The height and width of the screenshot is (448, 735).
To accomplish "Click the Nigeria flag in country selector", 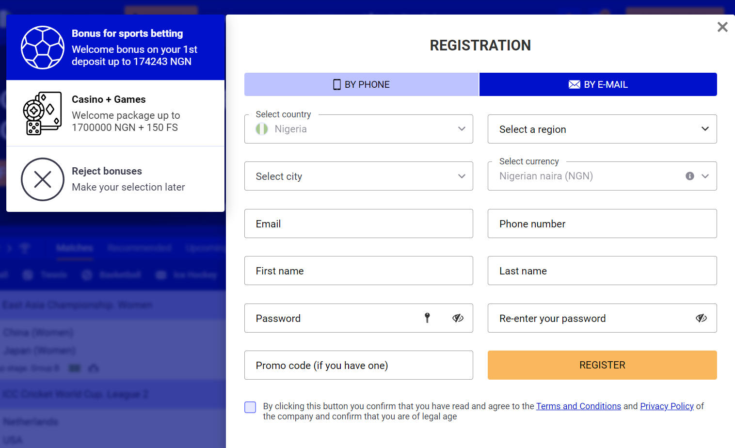I will click(262, 129).
